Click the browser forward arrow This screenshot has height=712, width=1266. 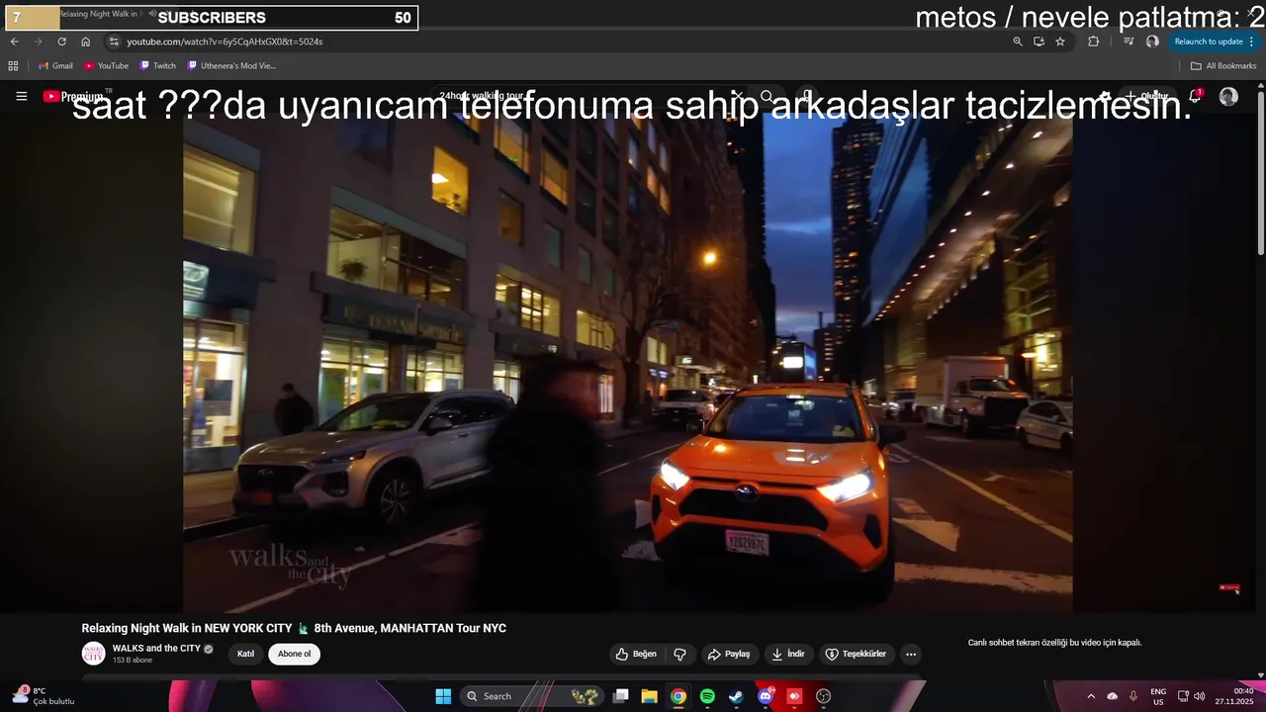tap(38, 42)
